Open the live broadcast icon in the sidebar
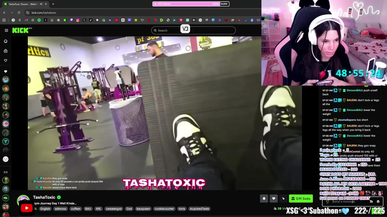 tap(5, 172)
